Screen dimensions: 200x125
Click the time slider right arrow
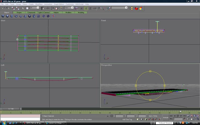click(20, 109)
